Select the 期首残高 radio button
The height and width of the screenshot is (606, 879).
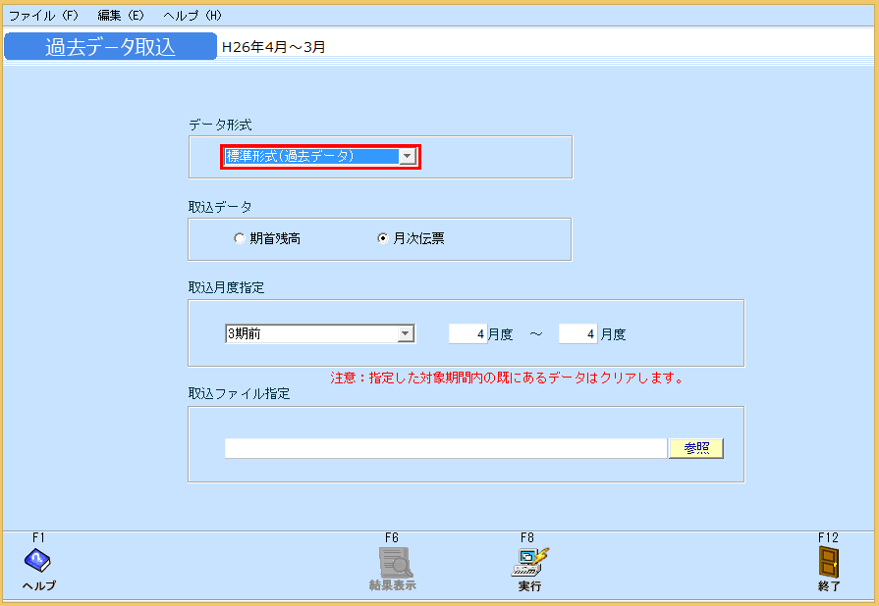(239, 238)
